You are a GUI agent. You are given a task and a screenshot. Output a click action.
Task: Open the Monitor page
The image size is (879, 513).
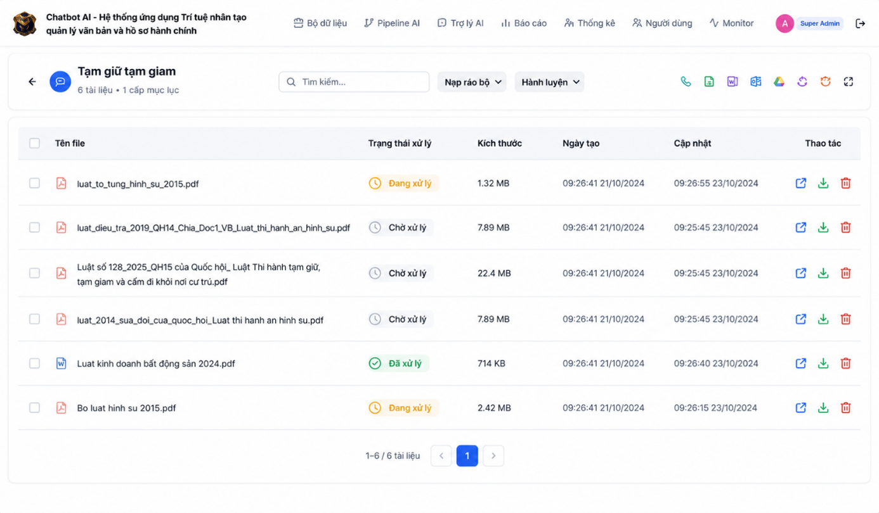[731, 23]
